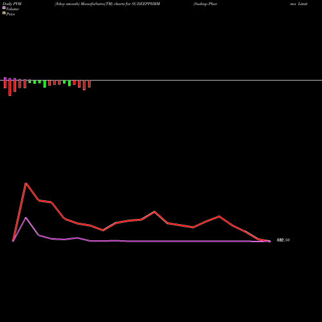Click the Volume legend color swatch
Image resolution: width=322 pixels, height=322 pixels.
point(4,8)
